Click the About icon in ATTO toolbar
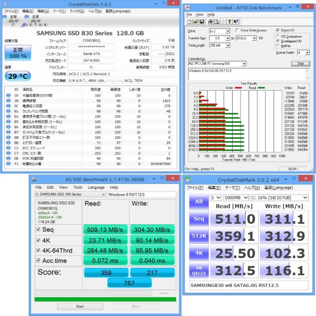The height and width of the screenshot is (316, 316). [229, 22]
